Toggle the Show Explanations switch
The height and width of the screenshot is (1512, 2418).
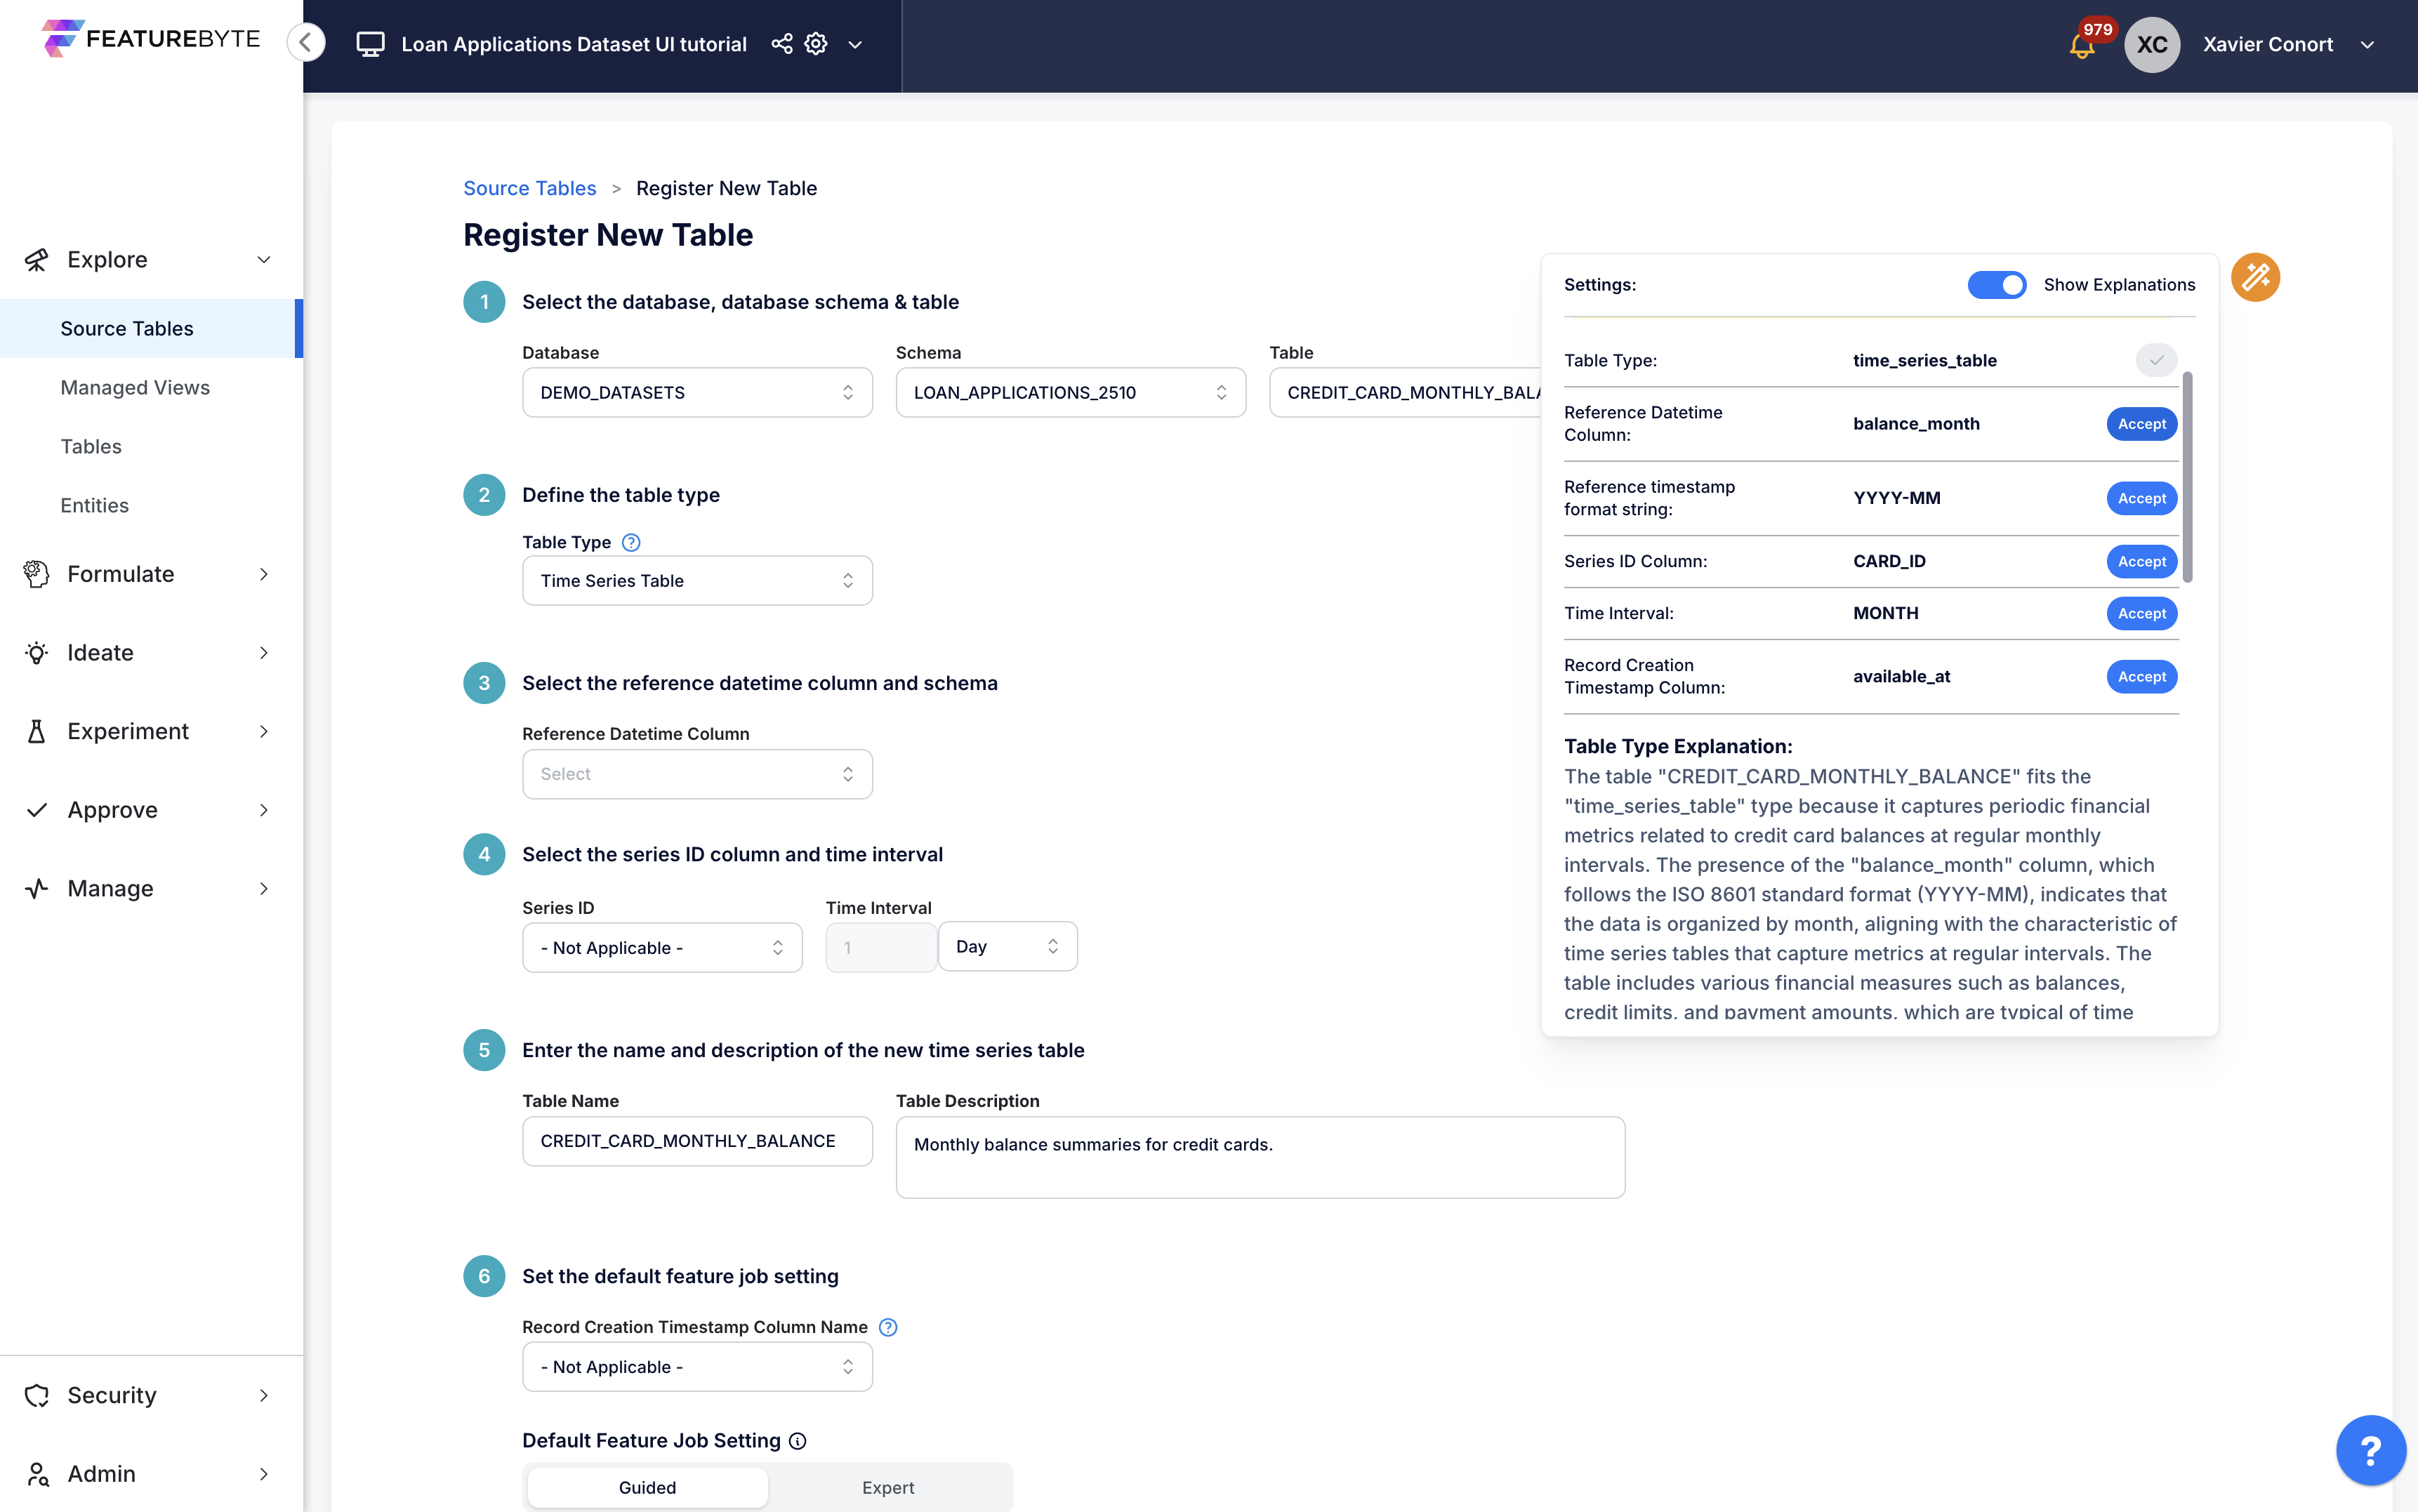pos(1996,285)
